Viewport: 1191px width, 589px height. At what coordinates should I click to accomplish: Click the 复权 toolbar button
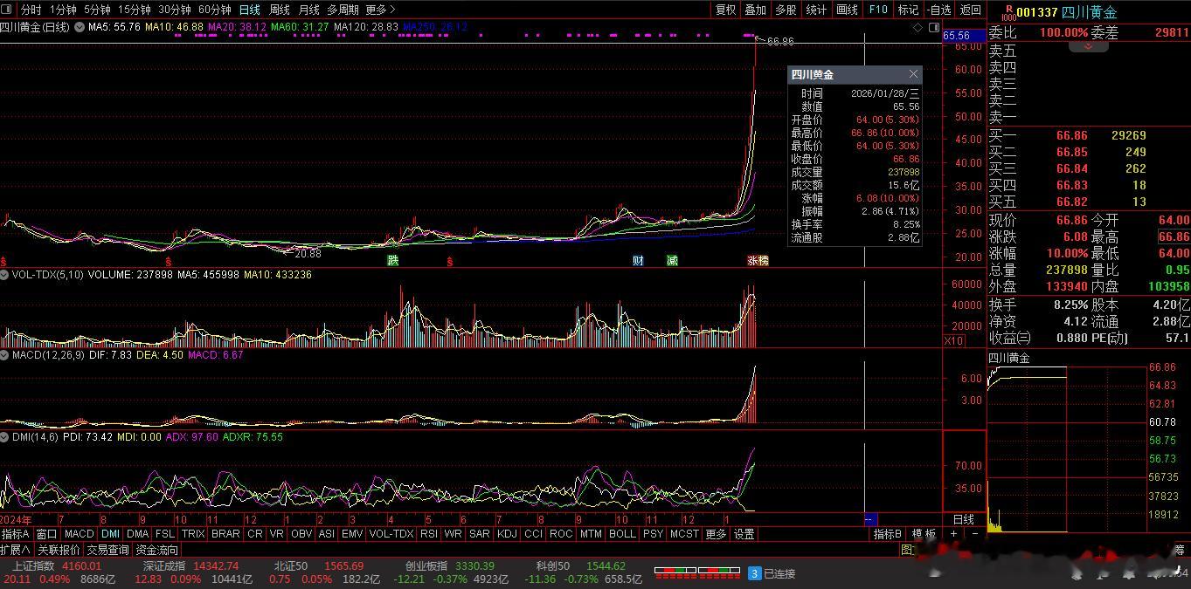click(x=725, y=10)
